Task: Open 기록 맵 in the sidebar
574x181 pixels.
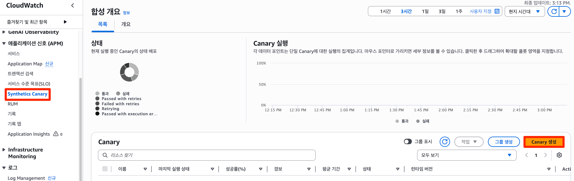Action: [14, 124]
